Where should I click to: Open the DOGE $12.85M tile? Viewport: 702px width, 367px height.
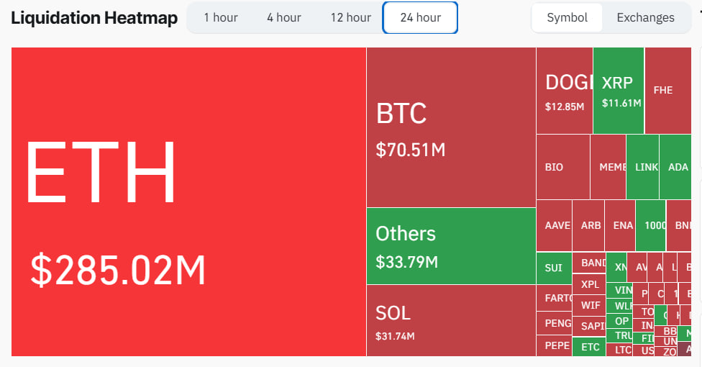565,91
